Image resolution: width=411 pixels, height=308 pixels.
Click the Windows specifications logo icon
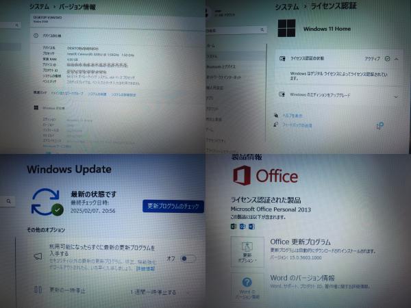36,107
